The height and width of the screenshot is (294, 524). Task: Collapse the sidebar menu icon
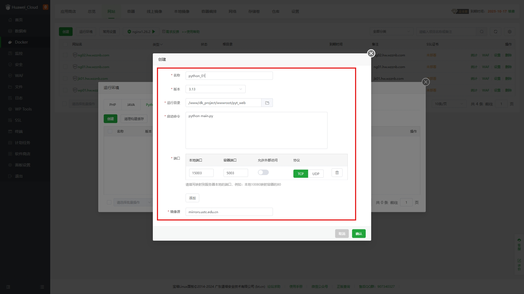[x=8, y=287]
